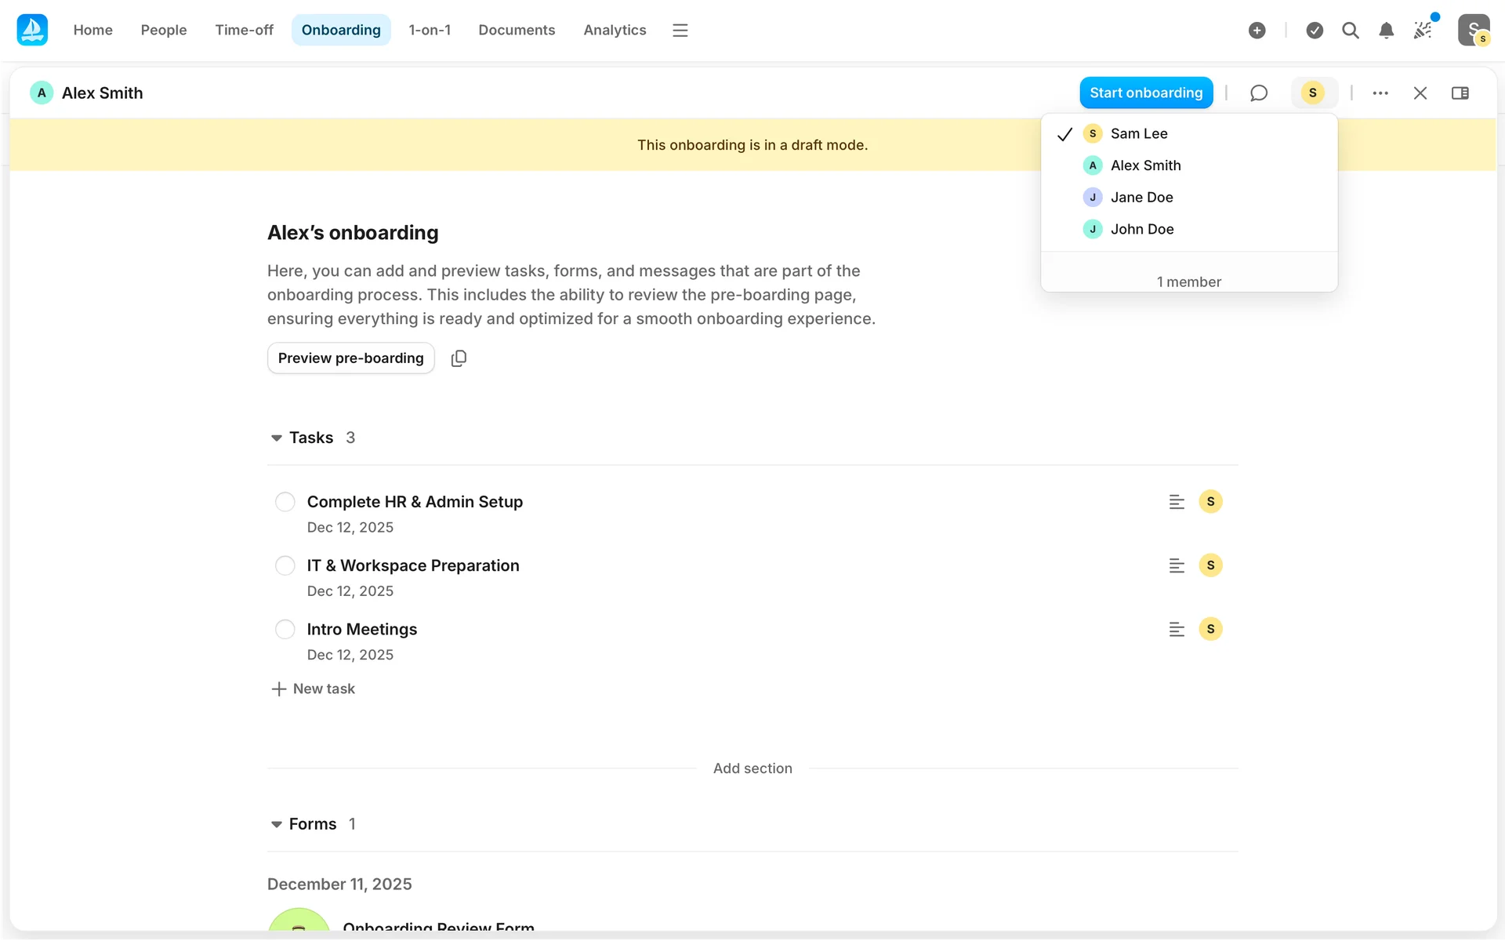The height and width of the screenshot is (941, 1505).
Task: Add a New task
Action: click(x=314, y=689)
